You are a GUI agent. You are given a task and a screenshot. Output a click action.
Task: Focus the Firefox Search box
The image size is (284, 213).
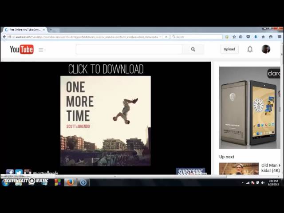coord(197,37)
